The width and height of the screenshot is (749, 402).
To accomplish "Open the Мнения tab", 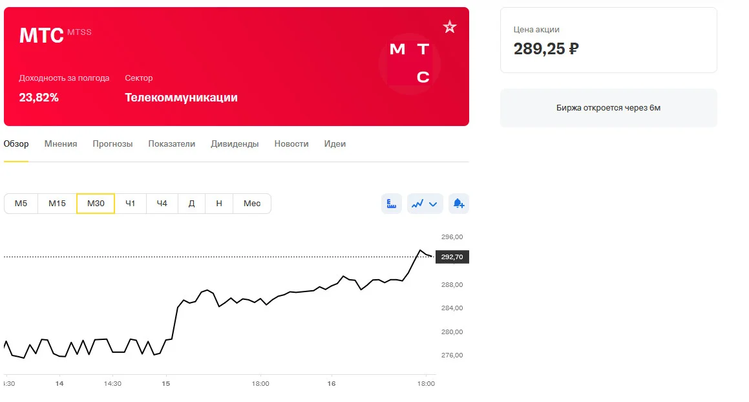I will coord(61,144).
